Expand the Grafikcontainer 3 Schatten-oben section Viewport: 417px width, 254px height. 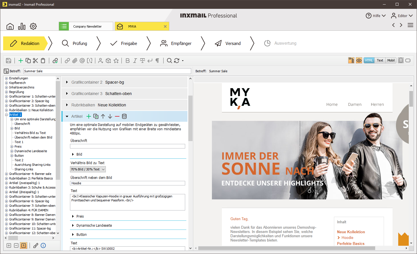click(67, 94)
